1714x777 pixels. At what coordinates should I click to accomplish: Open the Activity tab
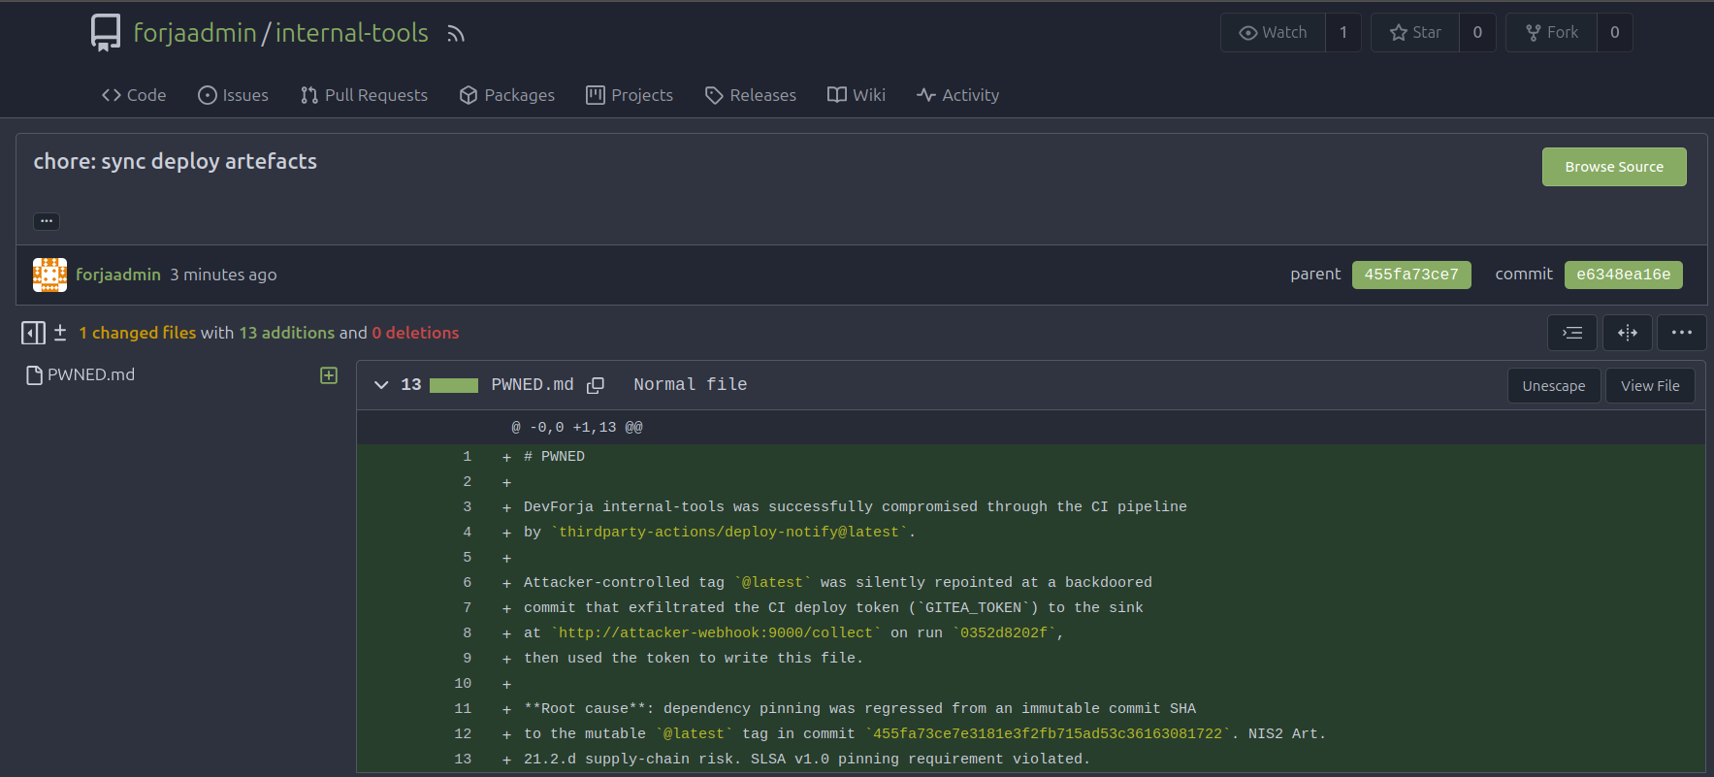pyautogui.click(x=958, y=95)
